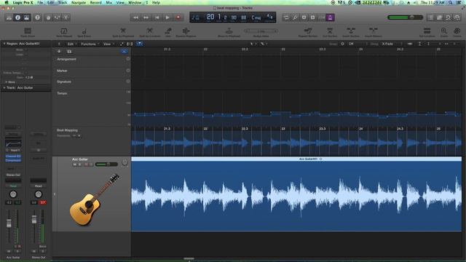
Task: Mute the Acc Guitar track
Action: coord(74,164)
